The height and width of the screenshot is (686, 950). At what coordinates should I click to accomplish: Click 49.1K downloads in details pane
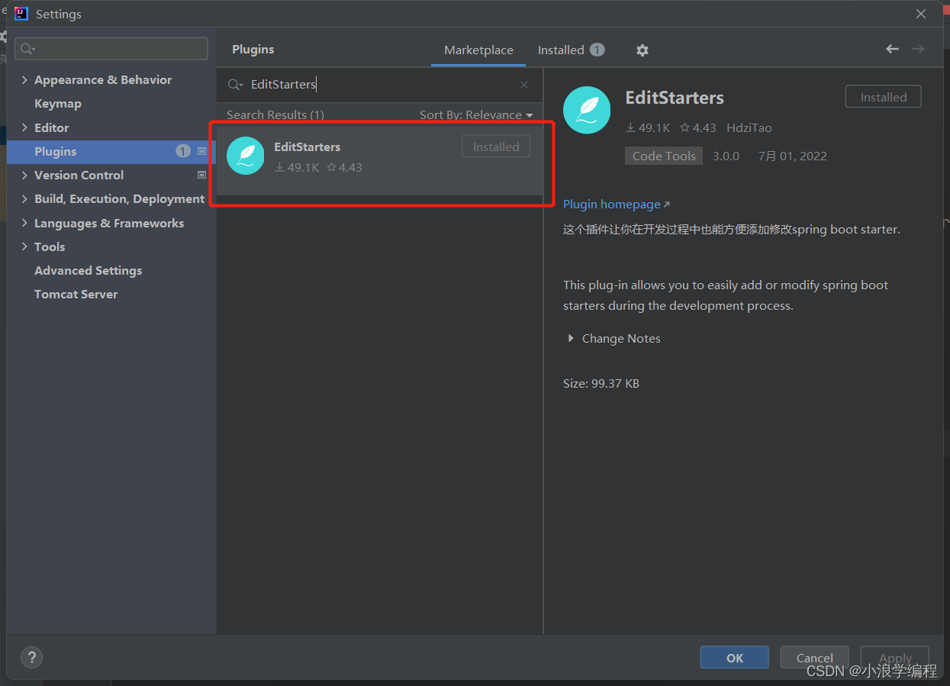click(648, 128)
